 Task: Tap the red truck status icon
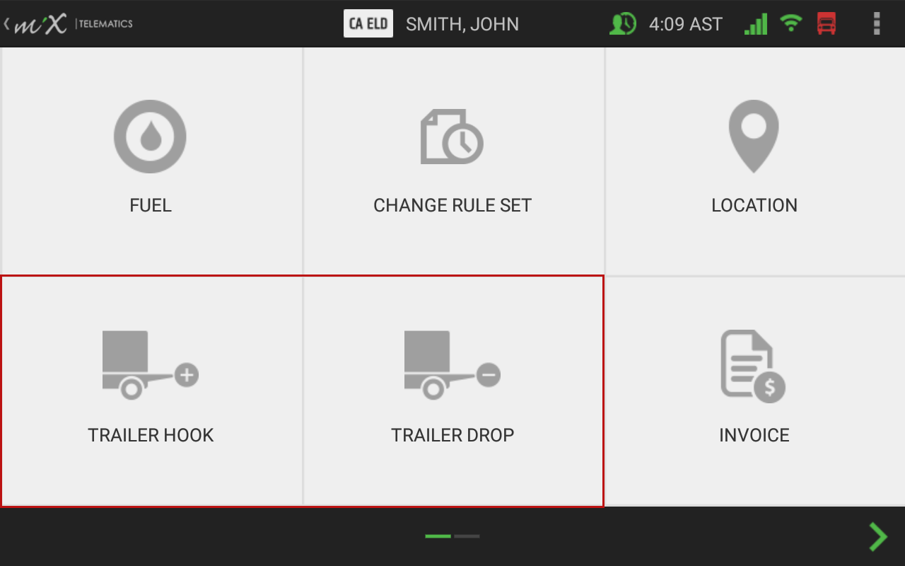pyautogui.click(x=826, y=24)
